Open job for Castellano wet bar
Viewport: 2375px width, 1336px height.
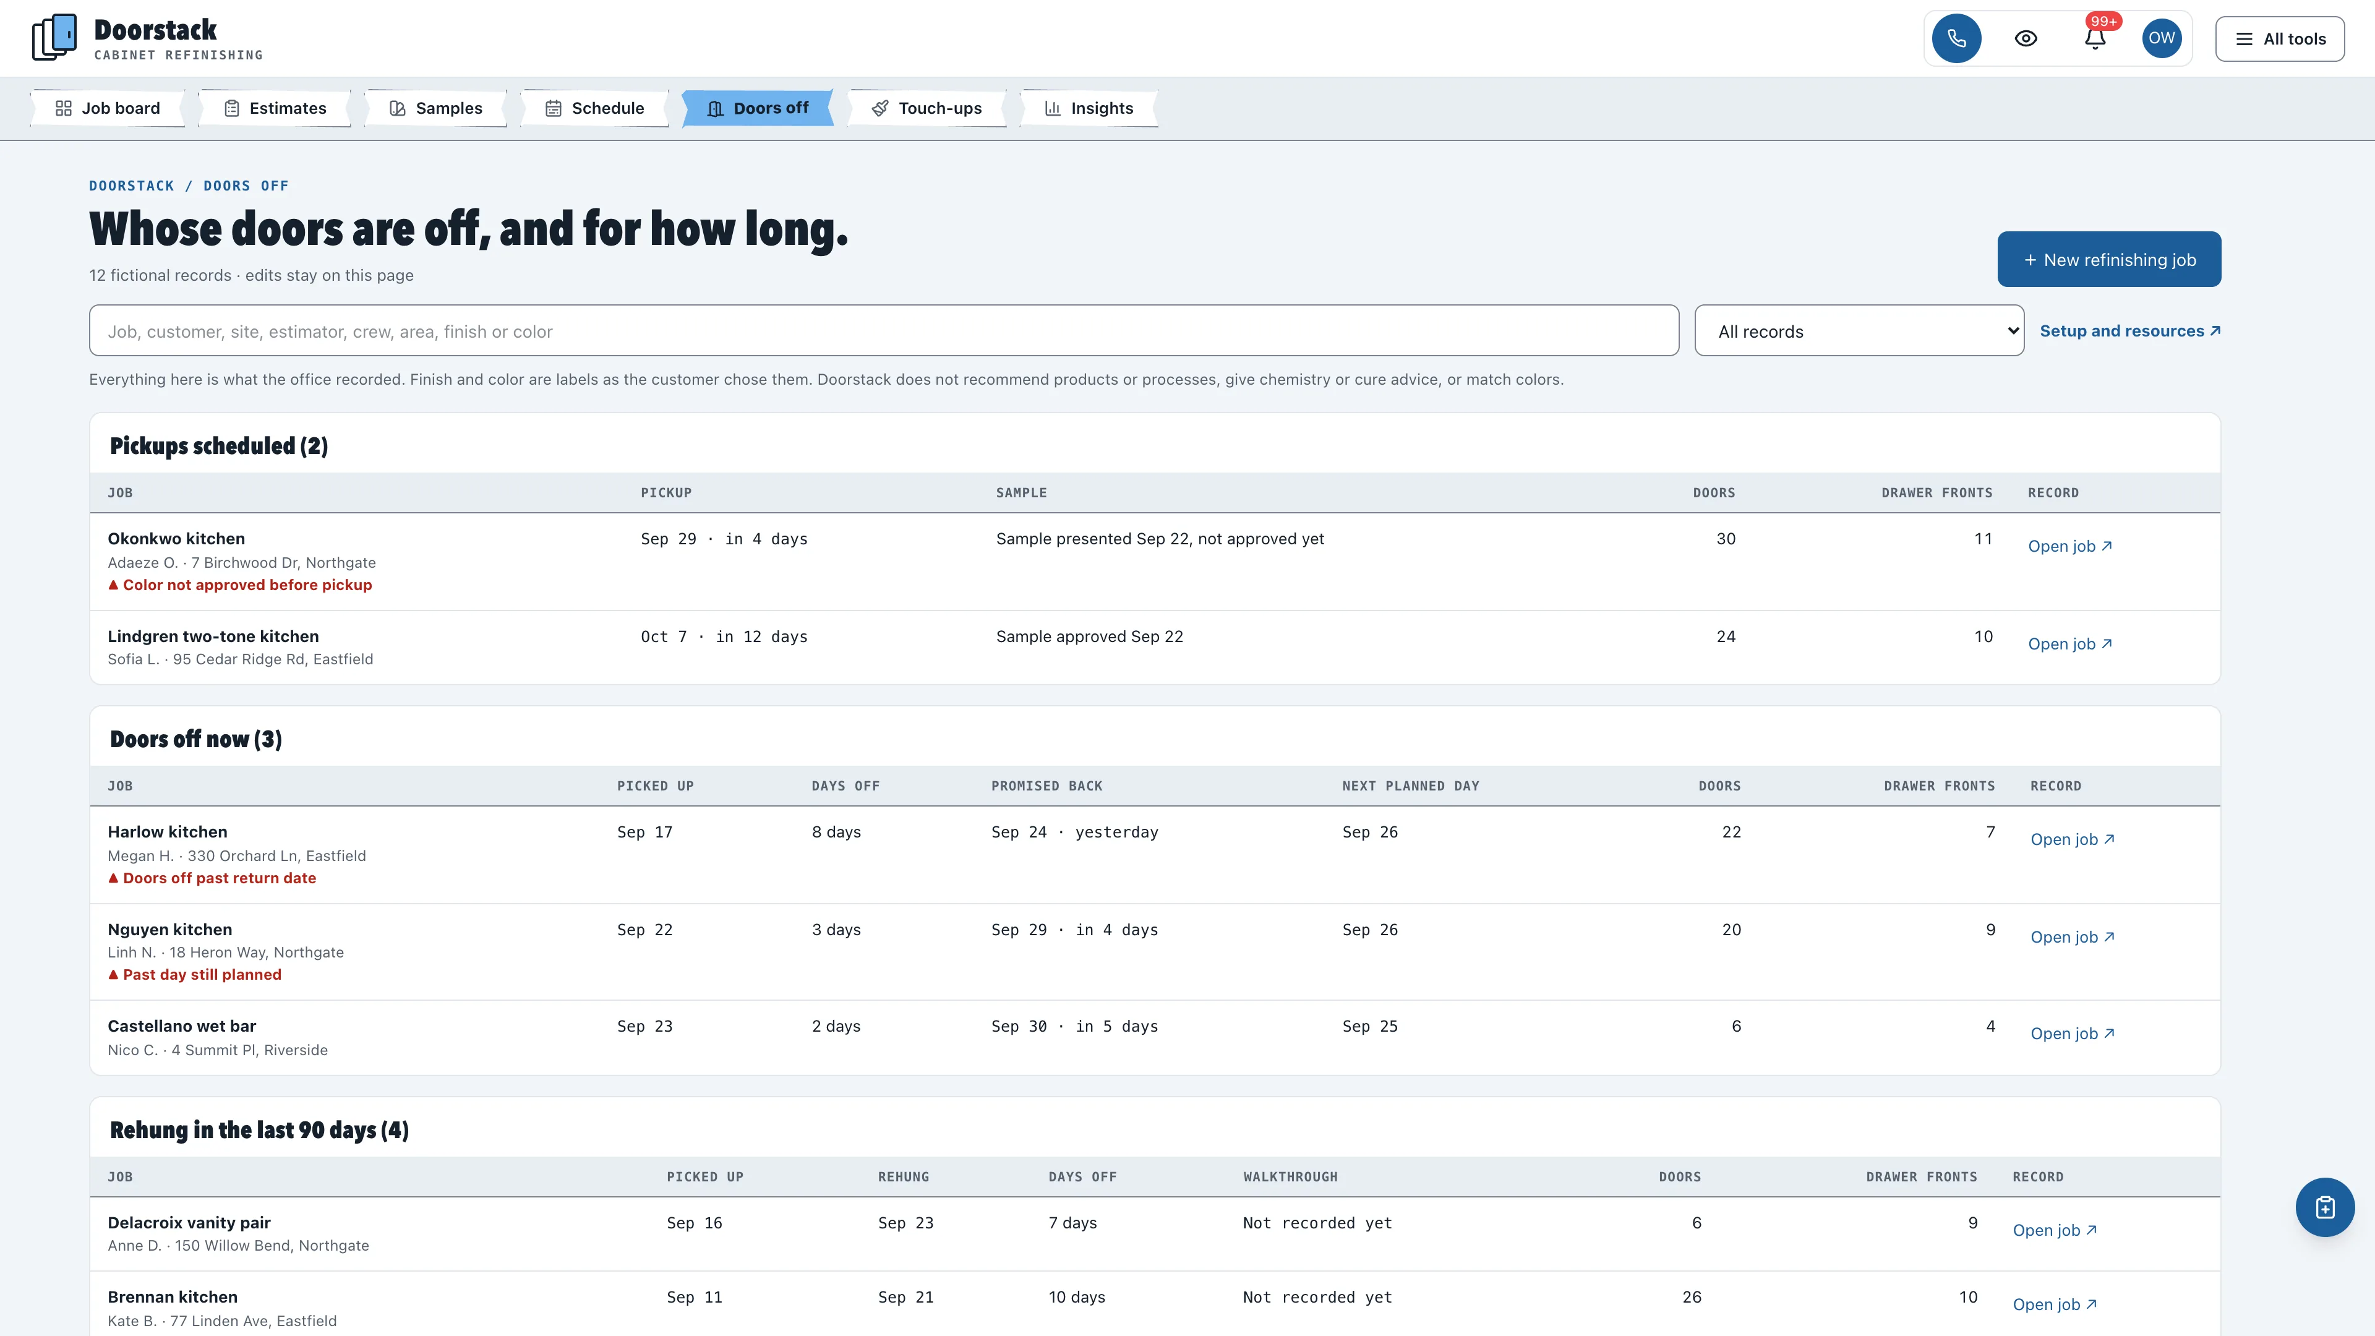[2073, 1034]
